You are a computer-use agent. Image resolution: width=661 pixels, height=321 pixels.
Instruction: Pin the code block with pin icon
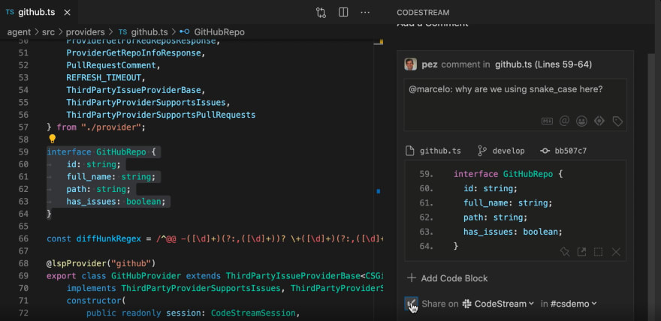point(564,251)
